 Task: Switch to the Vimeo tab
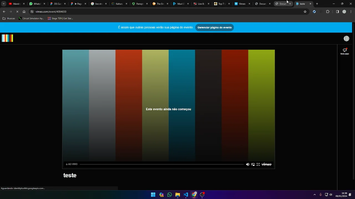click(242, 4)
